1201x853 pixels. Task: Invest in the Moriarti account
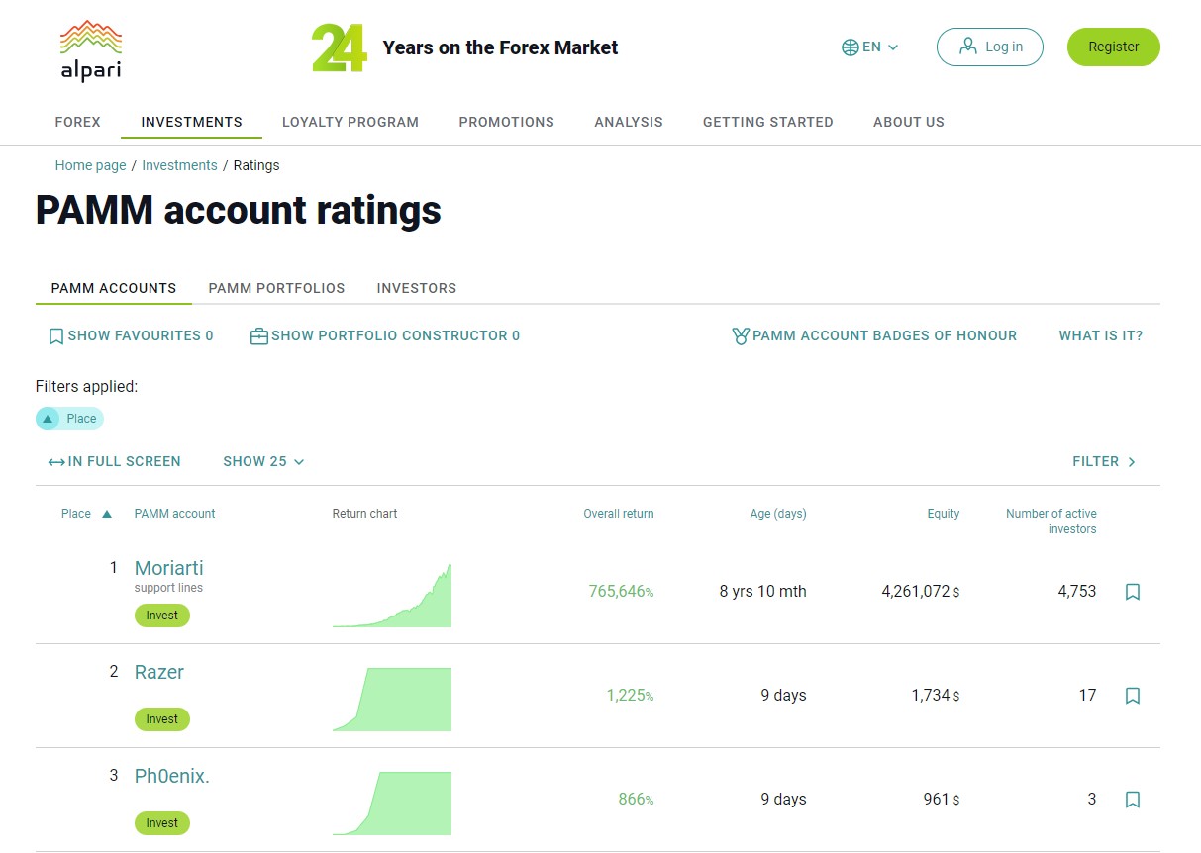tap(161, 615)
